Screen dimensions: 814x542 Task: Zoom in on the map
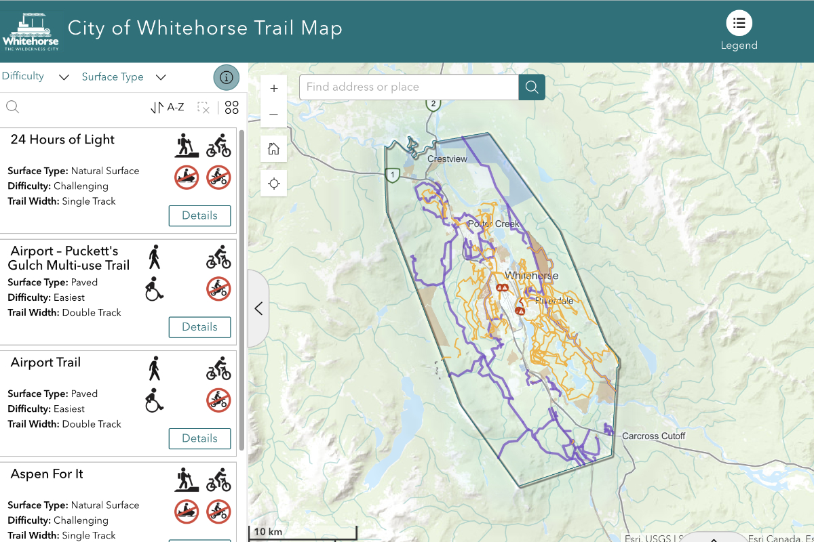click(273, 87)
